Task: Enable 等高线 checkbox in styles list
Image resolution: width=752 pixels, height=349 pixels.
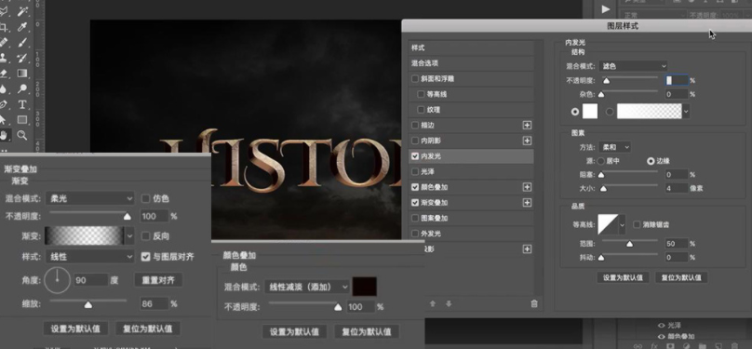Action: point(421,94)
